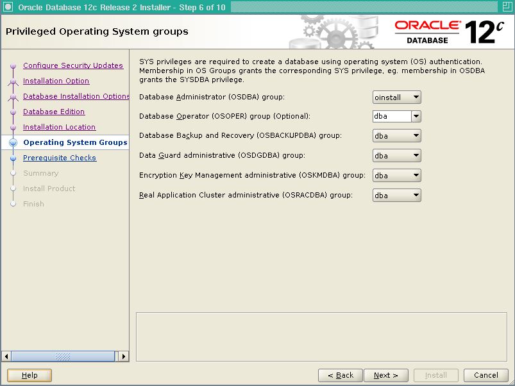Click the Database Administrator (OSDBA) group label
515x386 pixels.
coord(212,97)
